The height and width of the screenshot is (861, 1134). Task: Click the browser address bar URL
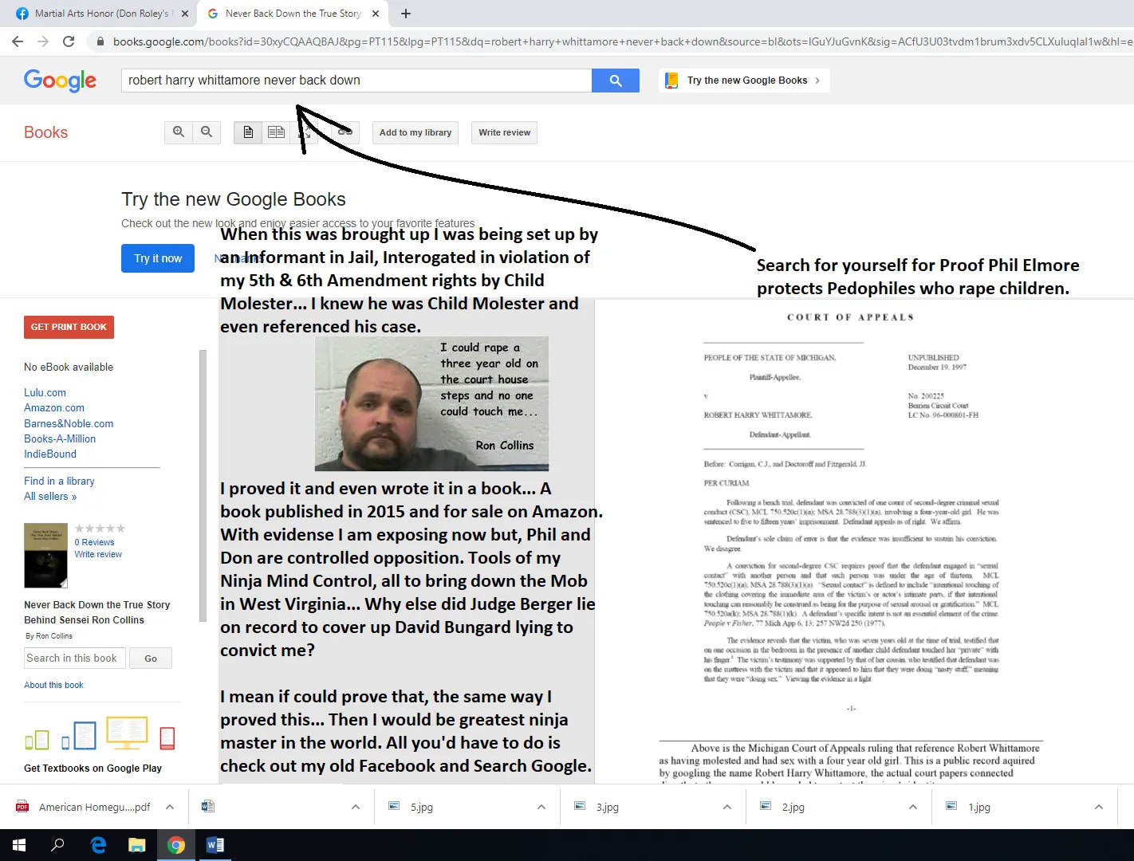(x=622, y=41)
